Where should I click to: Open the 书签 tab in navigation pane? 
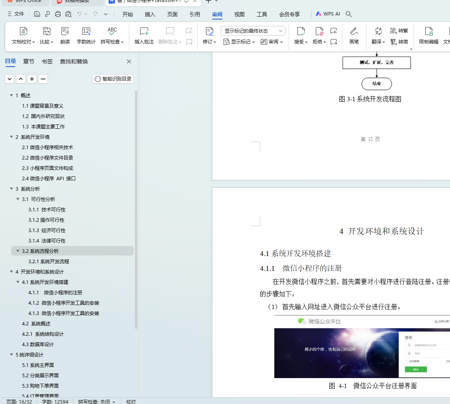click(47, 61)
